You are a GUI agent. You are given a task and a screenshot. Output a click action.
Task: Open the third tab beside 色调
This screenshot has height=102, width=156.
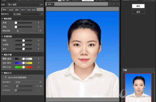17,10
